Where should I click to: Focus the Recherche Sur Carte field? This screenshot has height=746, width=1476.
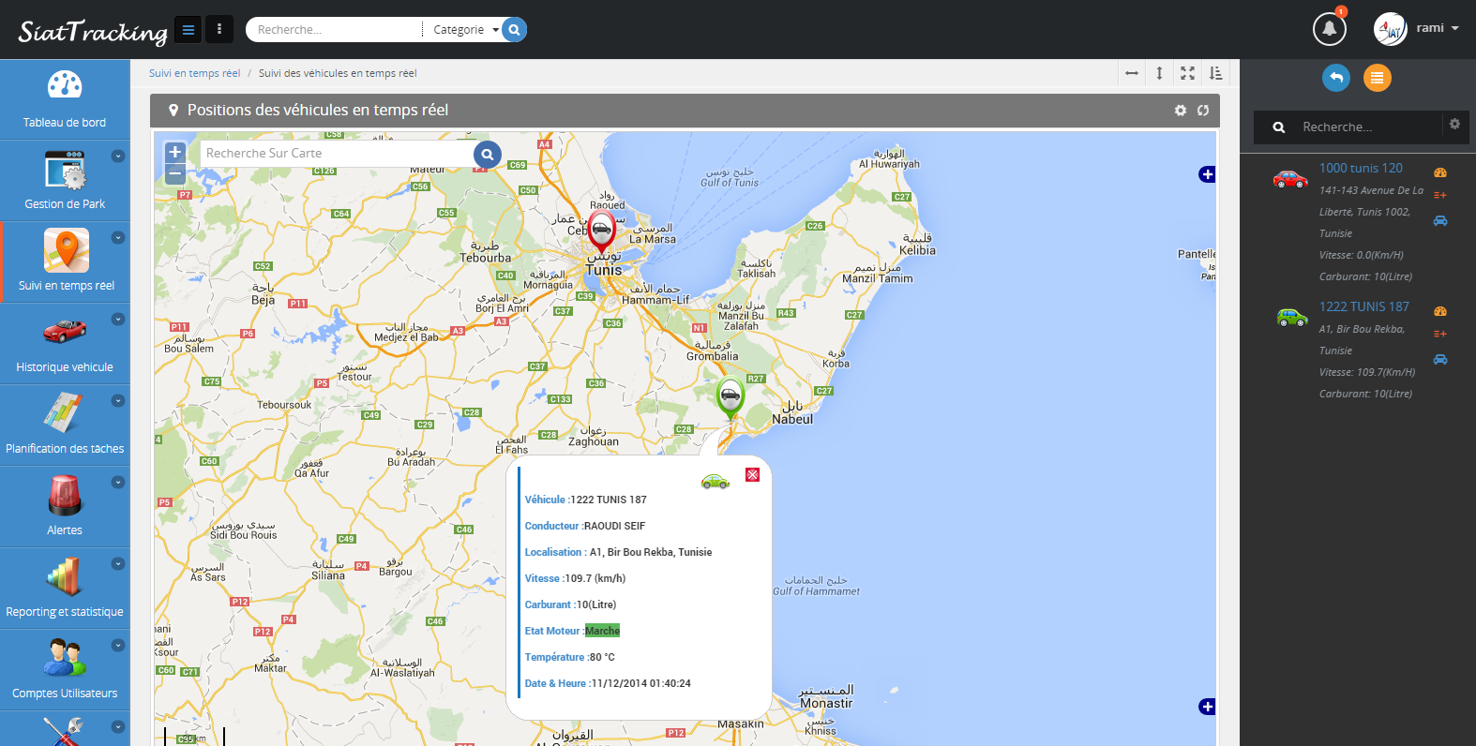tap(338, 154)
